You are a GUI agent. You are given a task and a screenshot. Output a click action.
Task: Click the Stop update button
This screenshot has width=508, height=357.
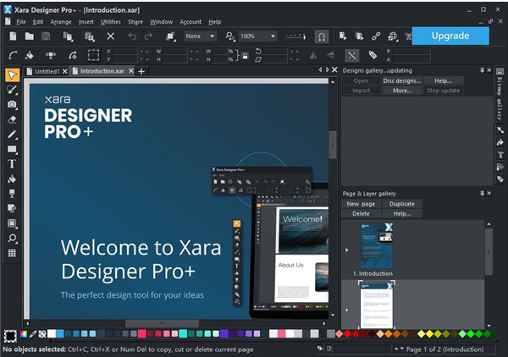[443, 91]
